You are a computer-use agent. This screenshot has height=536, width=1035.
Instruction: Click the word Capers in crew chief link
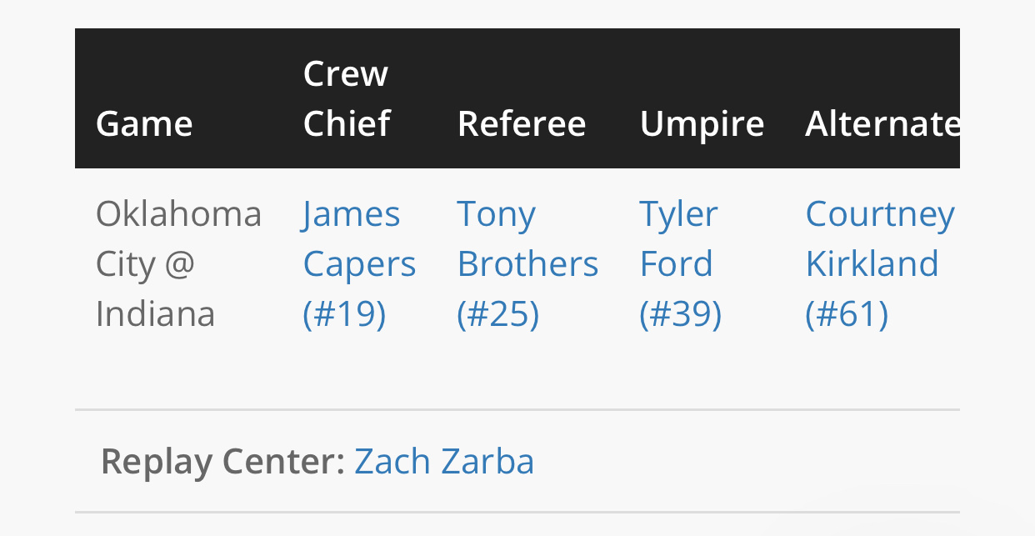pos(359,264)
